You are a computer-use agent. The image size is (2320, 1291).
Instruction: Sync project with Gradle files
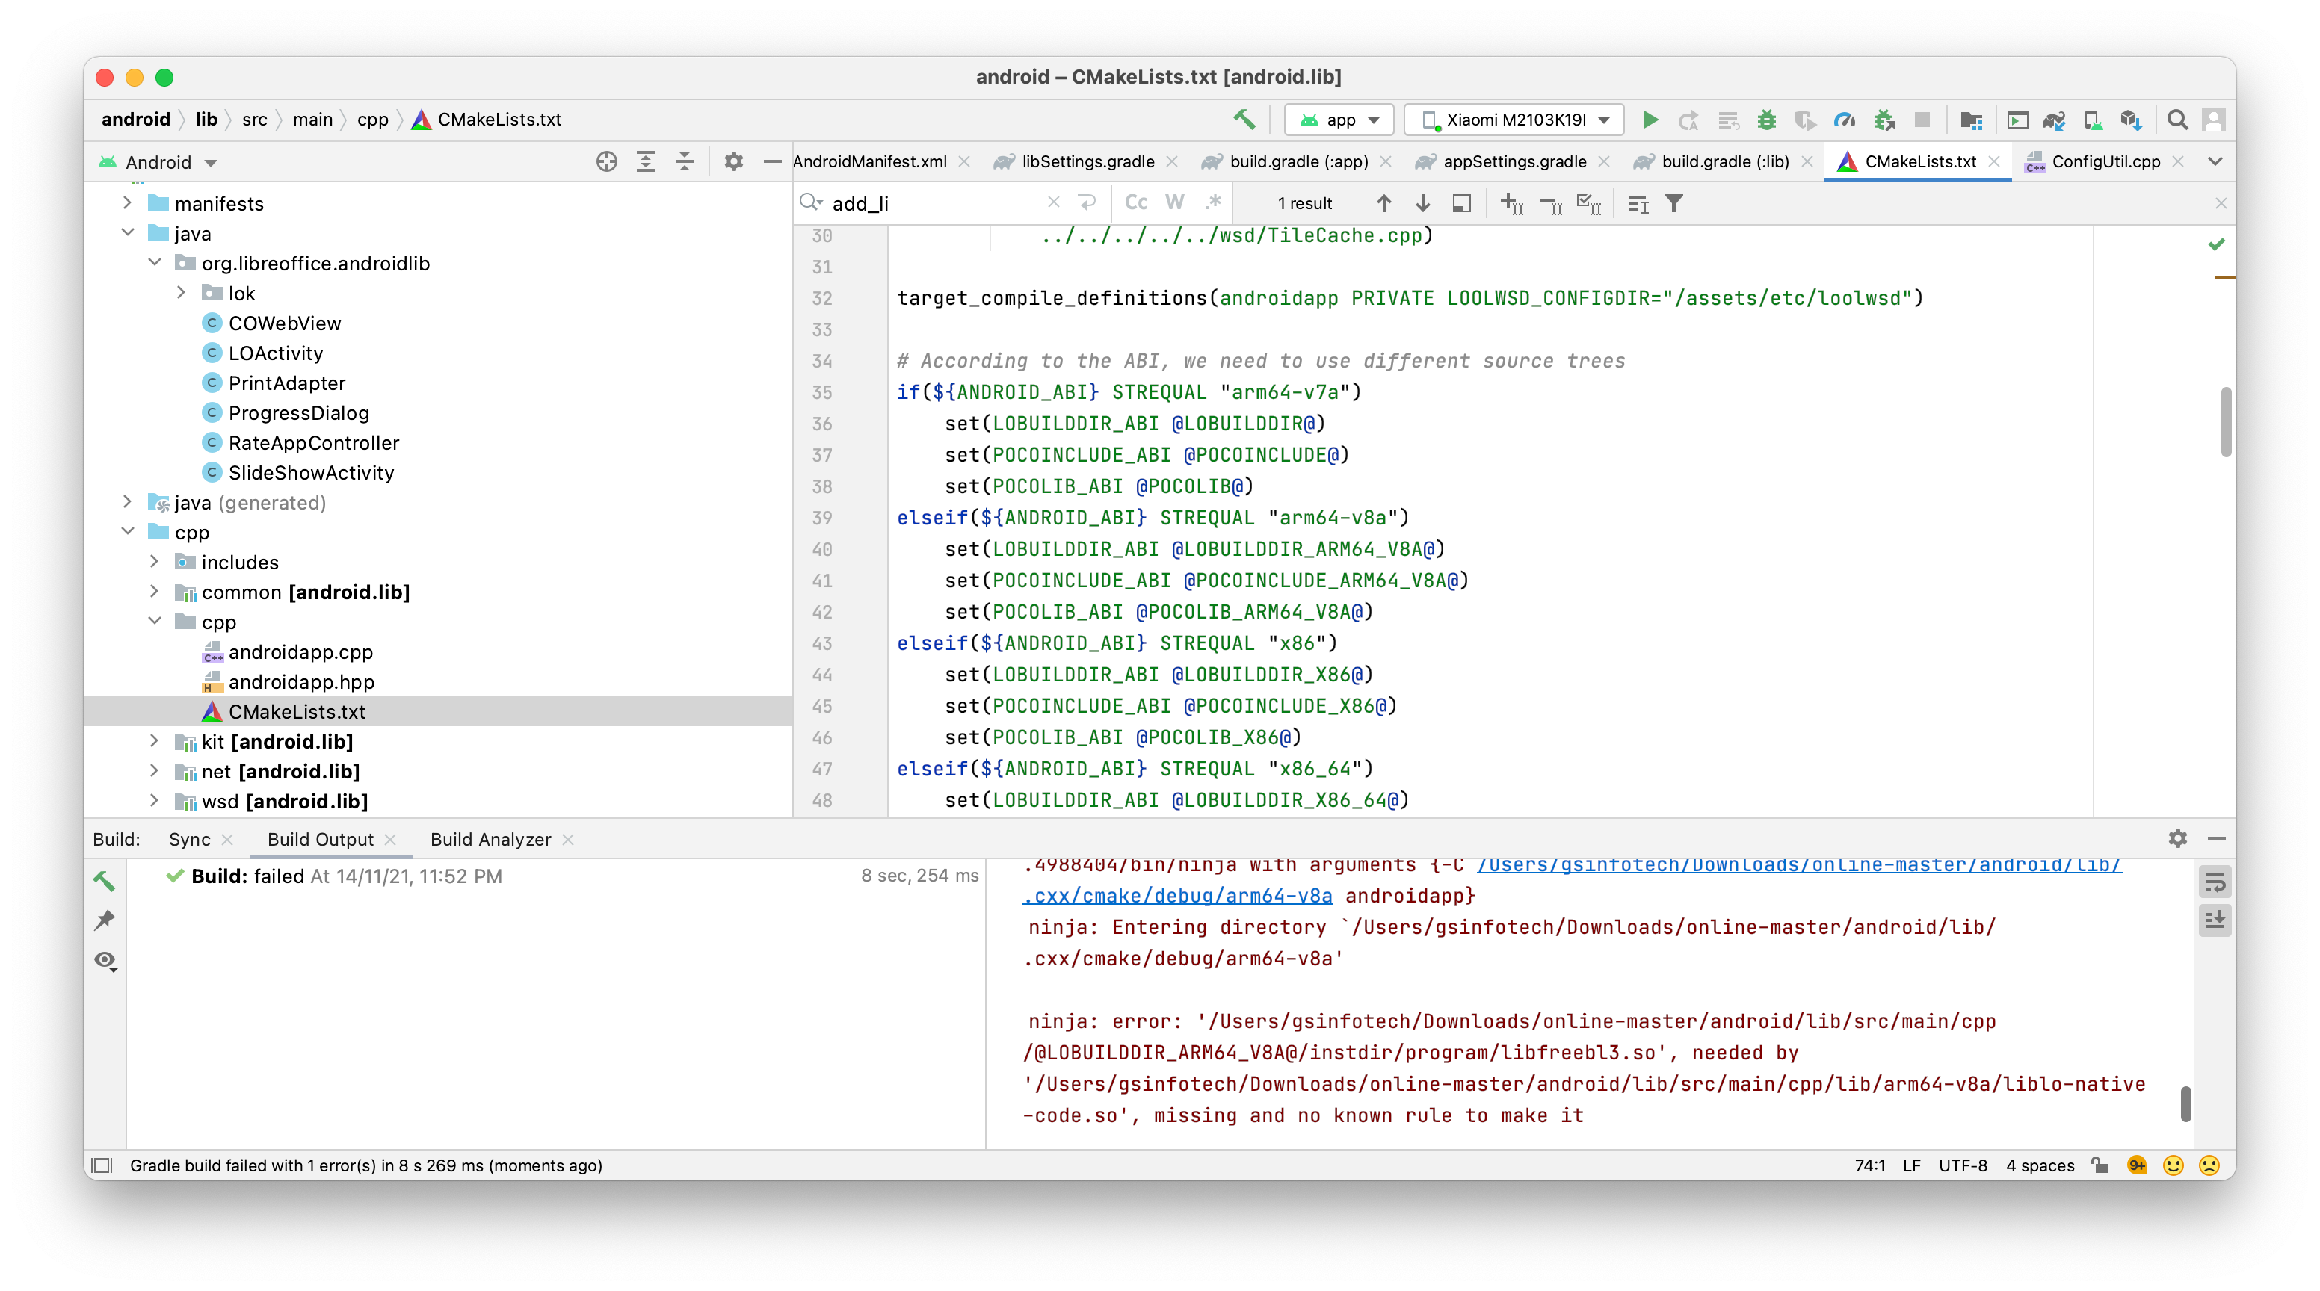pos(2055,119)
